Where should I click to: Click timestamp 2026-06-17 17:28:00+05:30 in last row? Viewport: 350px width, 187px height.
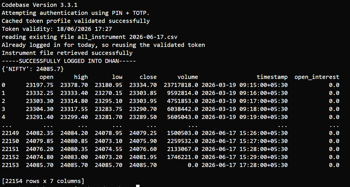pos(245,165)
